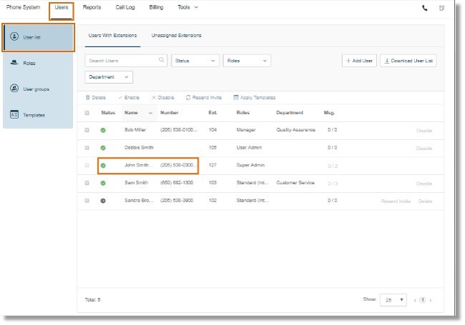Open the Department filter dropdown
Screen dimensions: 465x325
[109, 77]
